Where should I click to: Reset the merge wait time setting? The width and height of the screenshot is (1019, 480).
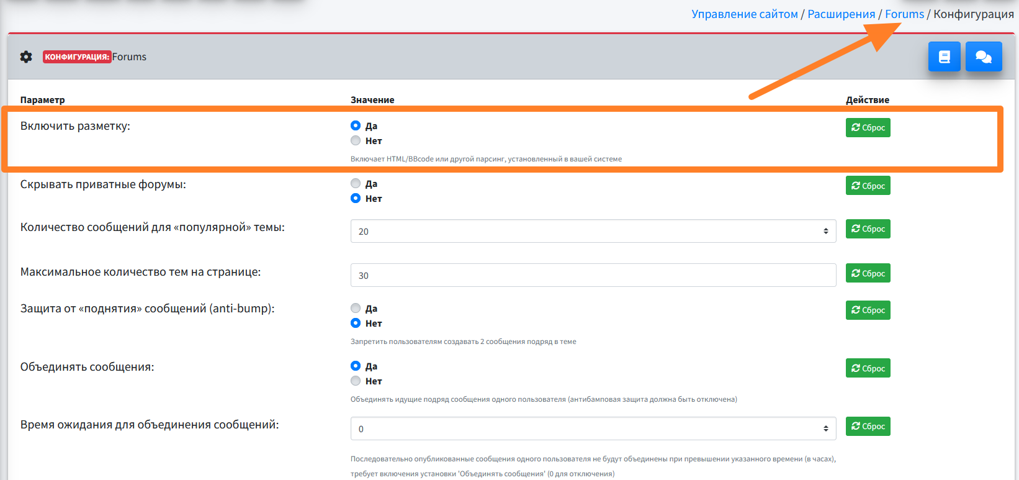868,426
